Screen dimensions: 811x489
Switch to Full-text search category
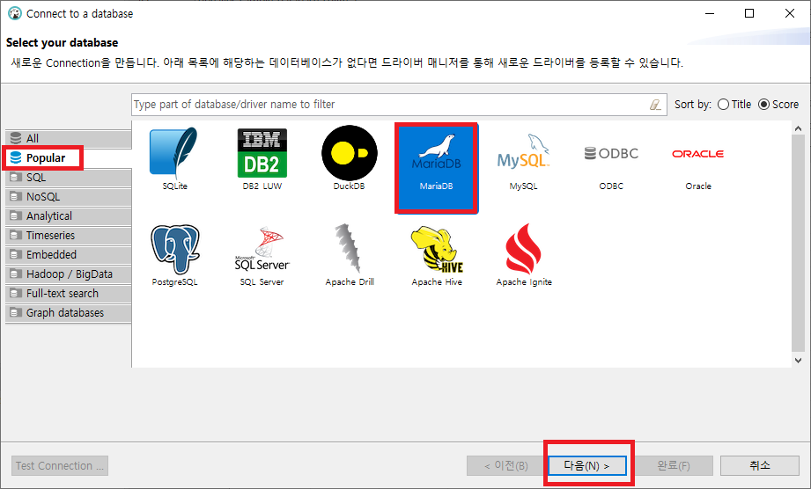click(x=69, y=293)
